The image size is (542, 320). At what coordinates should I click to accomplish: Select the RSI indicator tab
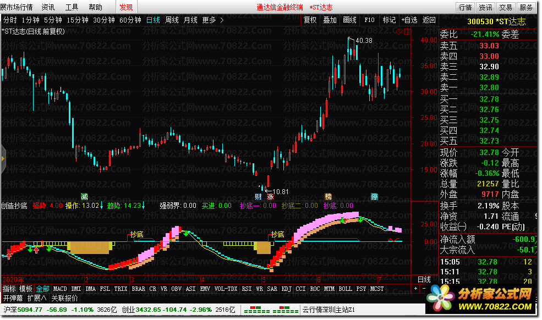click(247, 289)
